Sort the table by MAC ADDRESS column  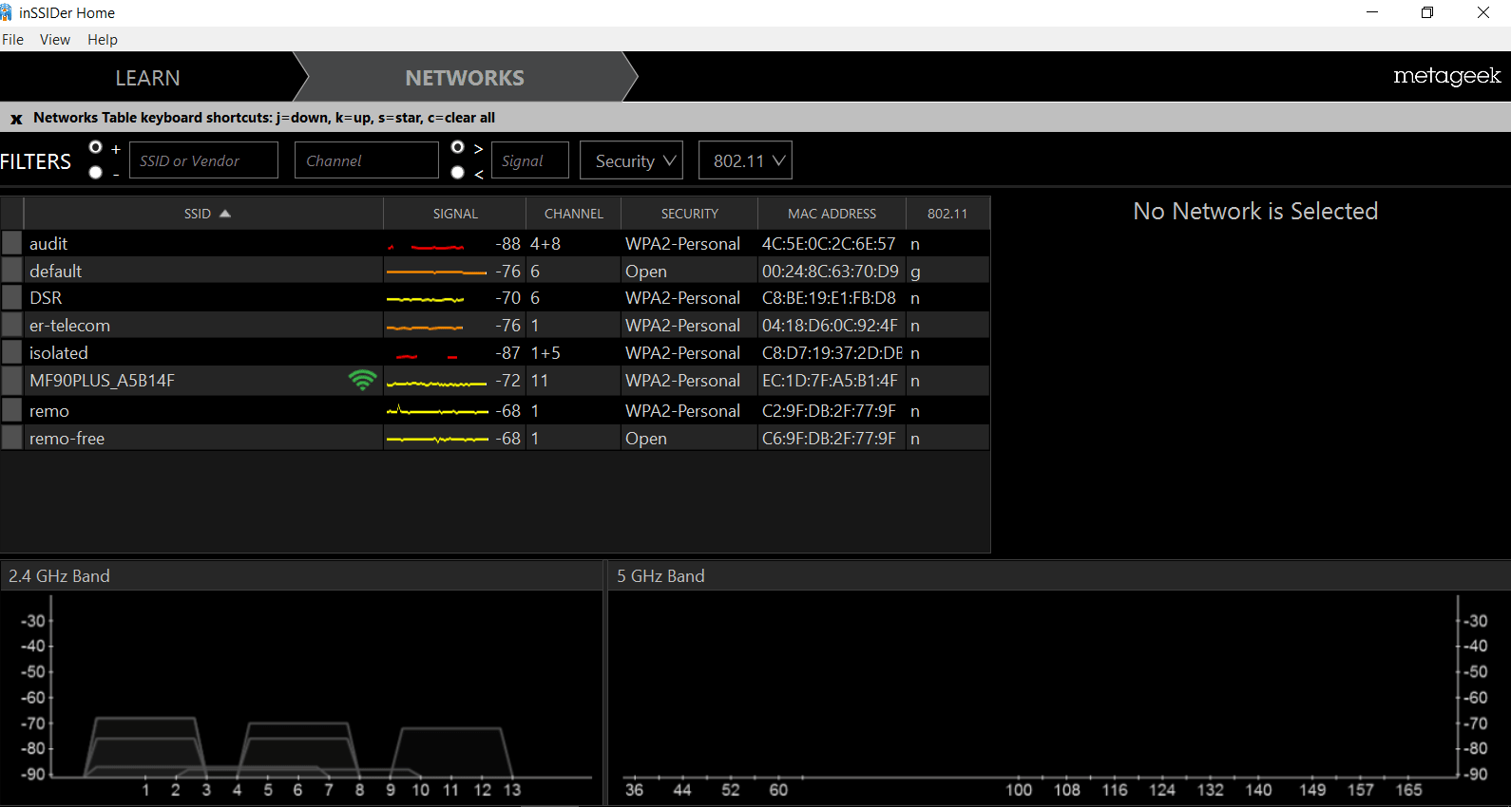tap(832, 214)
